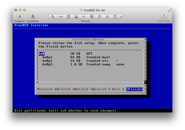This screenshot has width=185, height=130.
Task: Click the sharing sync device icon
Action: [115, 17]
